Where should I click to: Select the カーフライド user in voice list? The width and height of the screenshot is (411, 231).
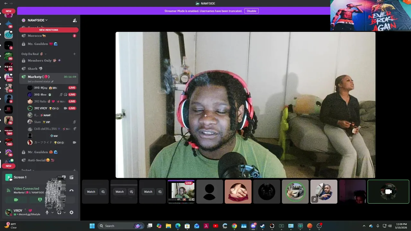pos(52,142)
